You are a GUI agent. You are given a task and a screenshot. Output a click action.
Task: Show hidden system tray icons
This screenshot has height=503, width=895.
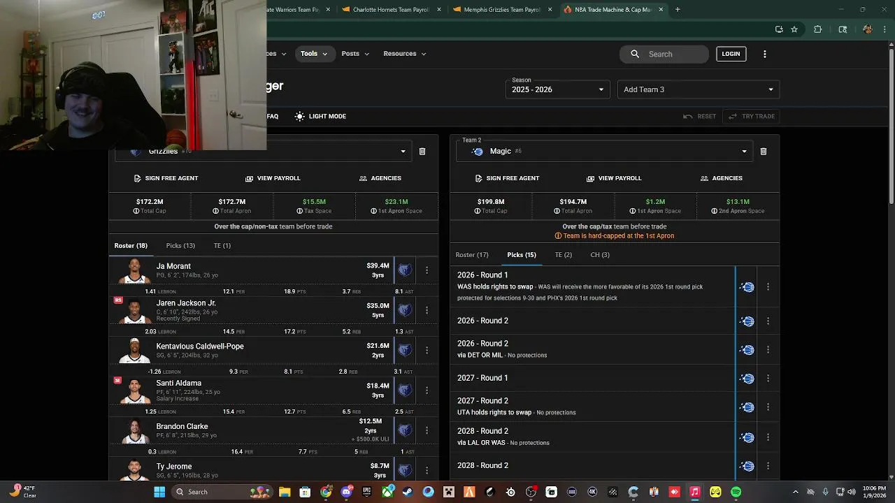[796, 492]
